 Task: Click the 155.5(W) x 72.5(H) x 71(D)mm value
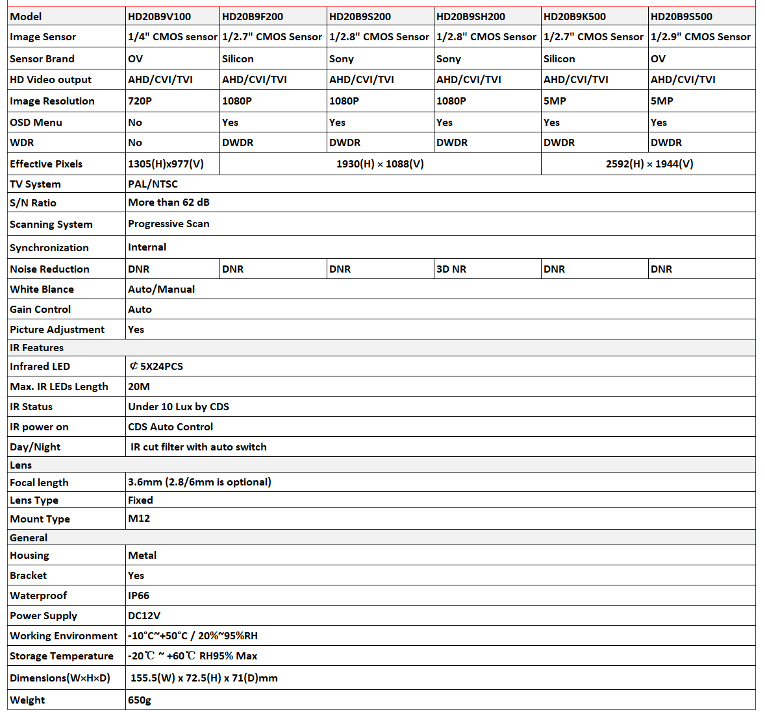click(x=204, y=678)
